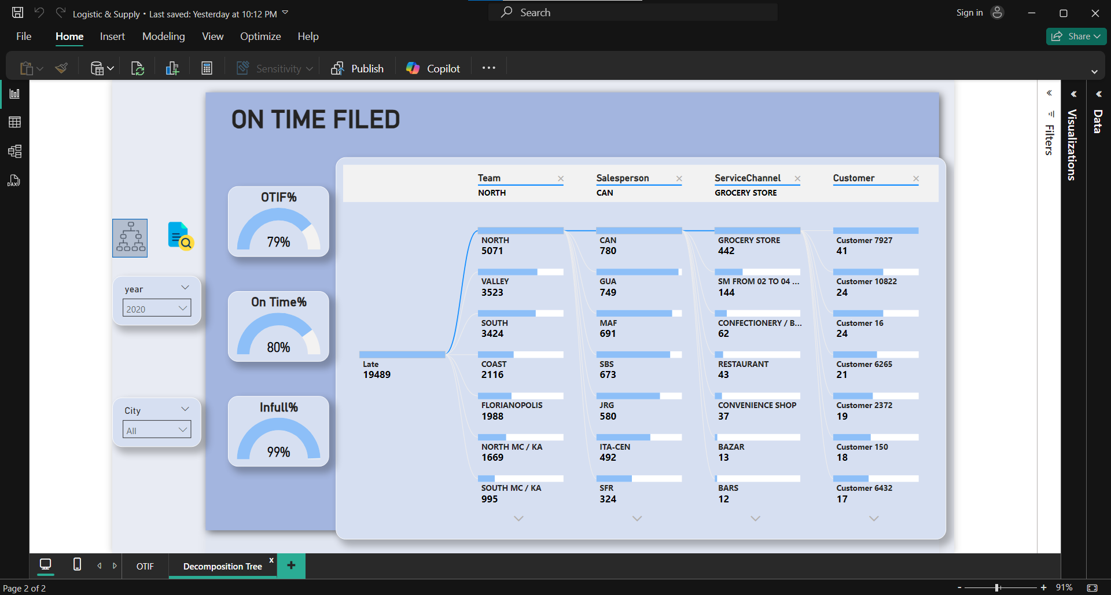Expand the Data pane chevron
This screenshot has height=595, width=1111.
point(1098,94)
